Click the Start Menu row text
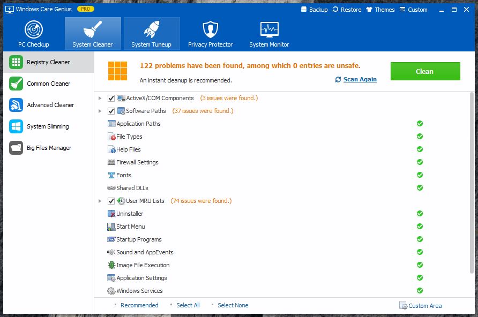 (130, 227)
